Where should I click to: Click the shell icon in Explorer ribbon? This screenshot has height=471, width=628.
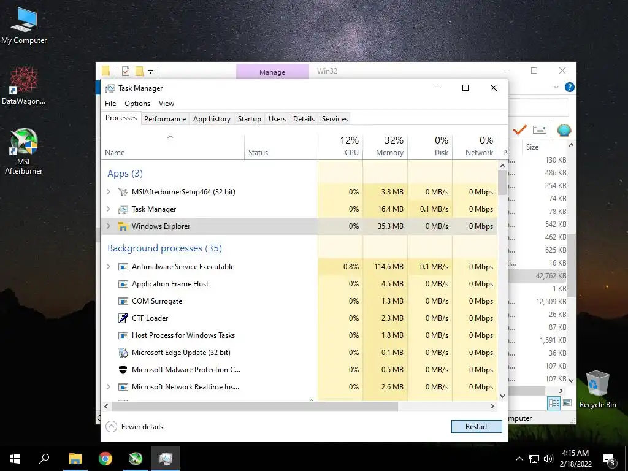tap(564, 130)
